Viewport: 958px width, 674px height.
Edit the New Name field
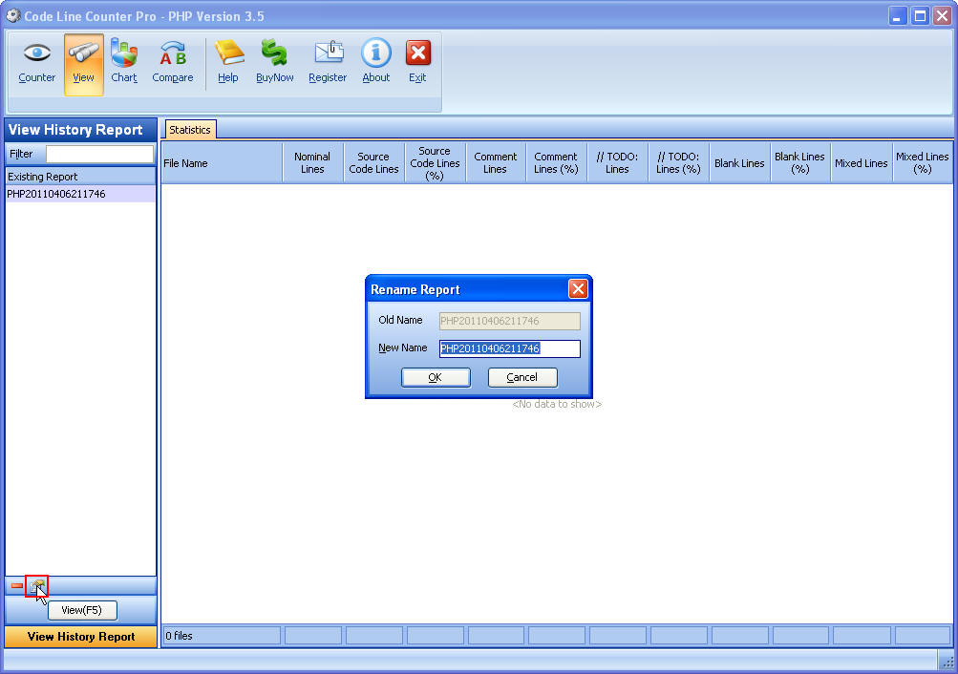click(508, 348)
